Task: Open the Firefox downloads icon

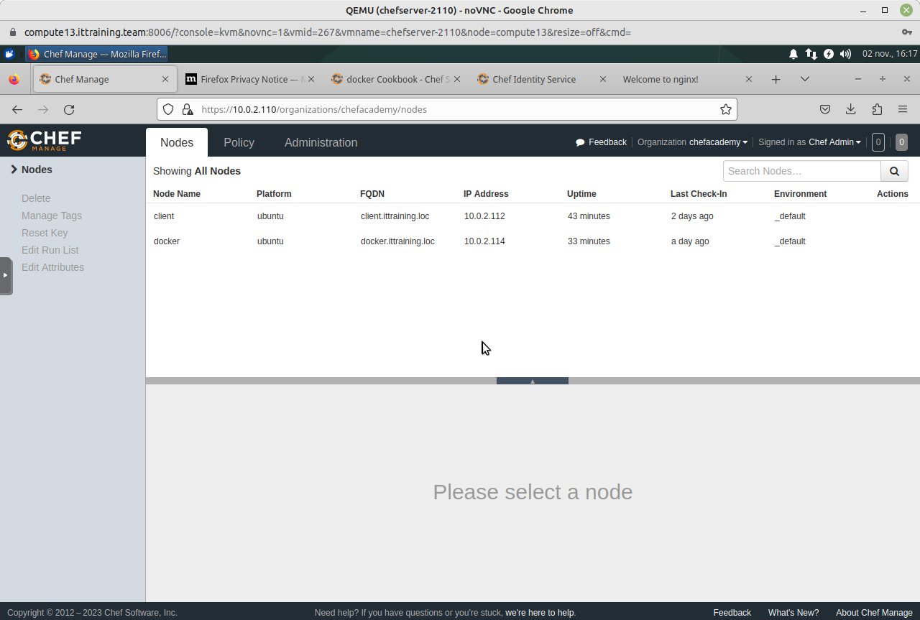Action: pyautogui.click(x=850, y=110)
